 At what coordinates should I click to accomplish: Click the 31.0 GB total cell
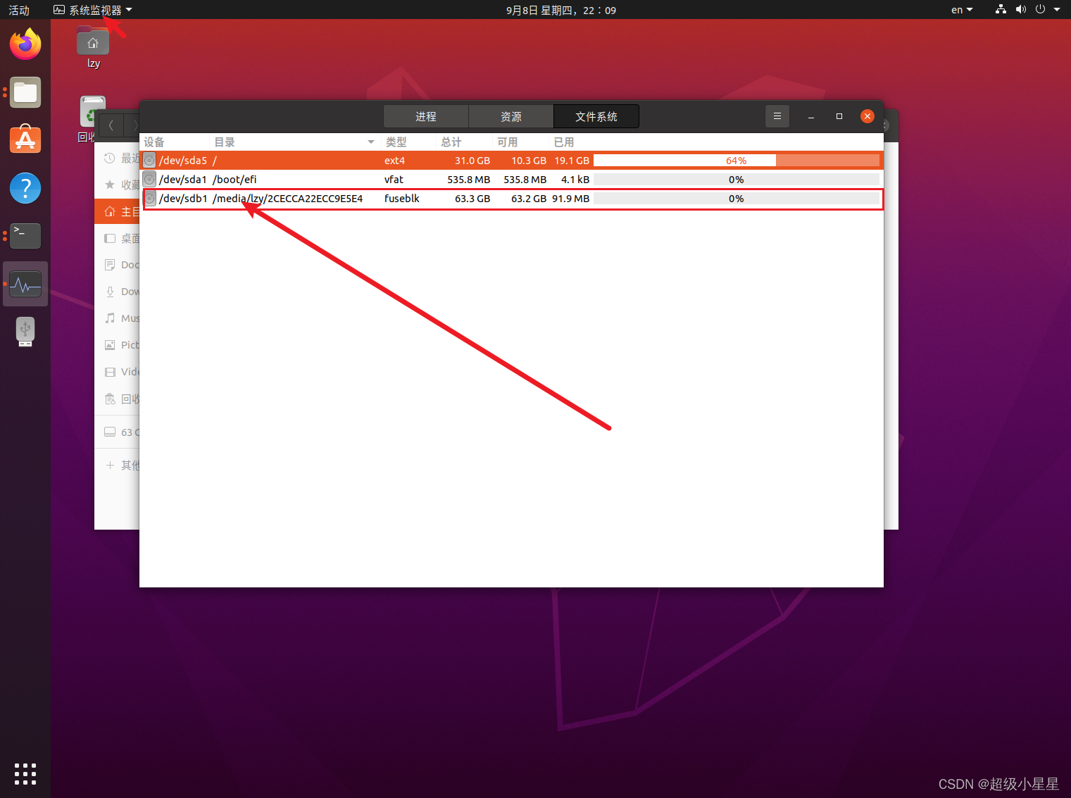pos(472,161)
